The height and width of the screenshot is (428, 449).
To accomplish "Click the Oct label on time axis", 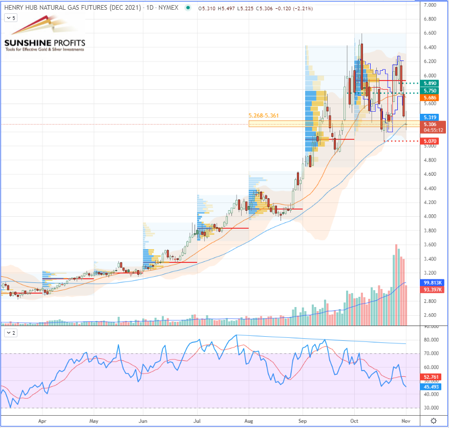I will [354, 421].
